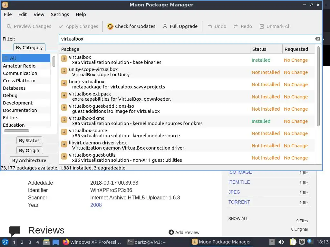Select the Documentation category
Image resolution: width=330 pixels, height=247 pixels.
pos(26,110)
